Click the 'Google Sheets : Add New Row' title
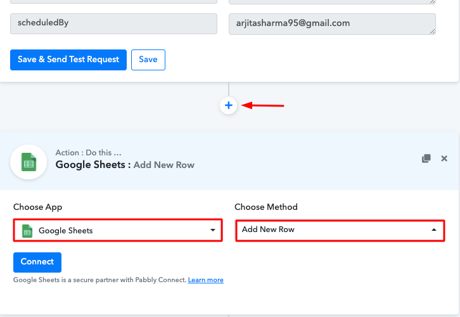This screenshot has width=460, height=317. coord(125,165)
